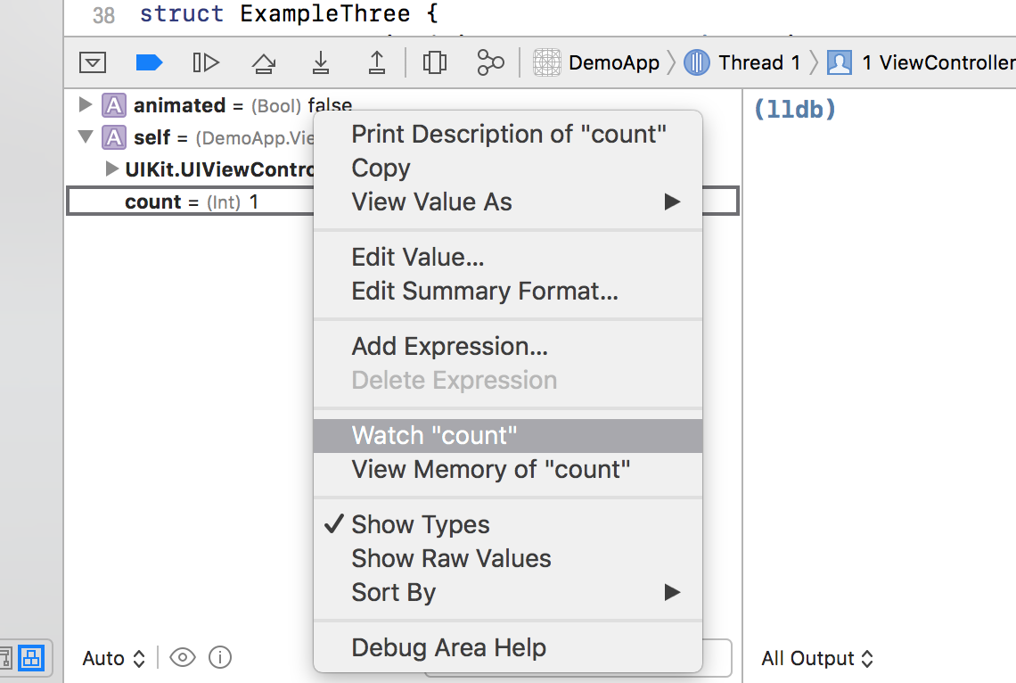The image size is (1016, 683).
Task: Click the variable info (i) icon
Action: coord(220,658)
